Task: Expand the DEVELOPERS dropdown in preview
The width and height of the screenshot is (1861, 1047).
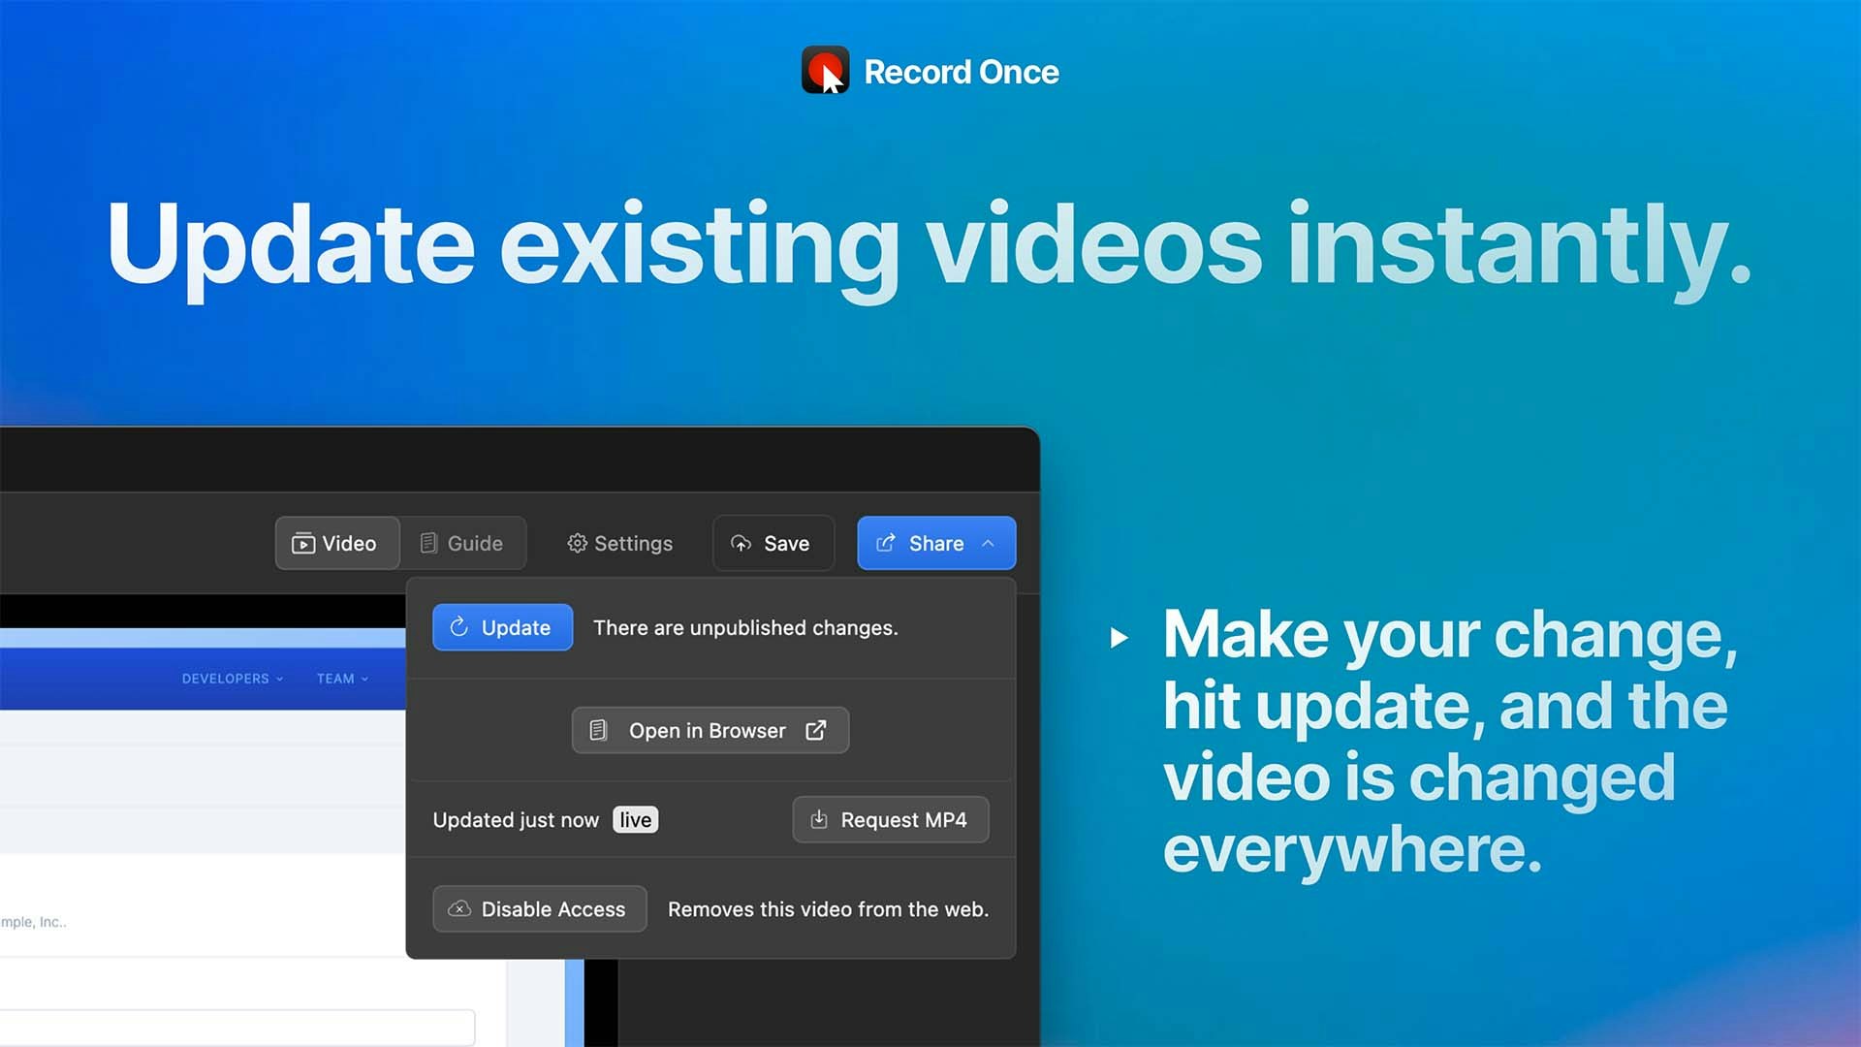Action: pyautogui.click(x=233, y=679)
